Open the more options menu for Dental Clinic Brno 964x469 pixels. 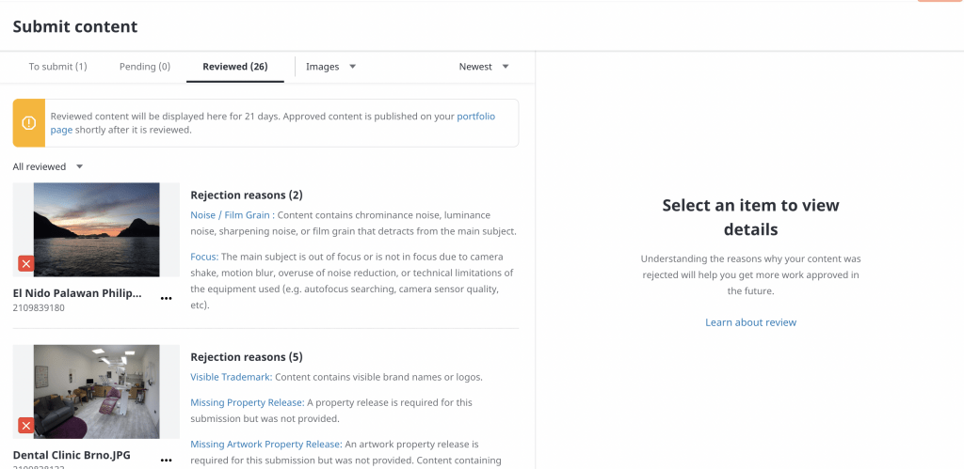click(x=167, y=460)
